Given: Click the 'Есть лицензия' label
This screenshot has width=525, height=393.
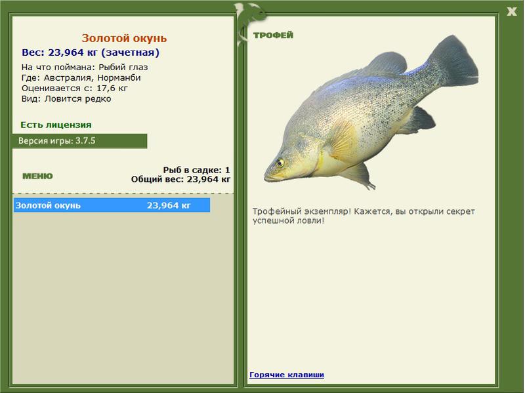Looking at the screenshot, I should (56, 125).
